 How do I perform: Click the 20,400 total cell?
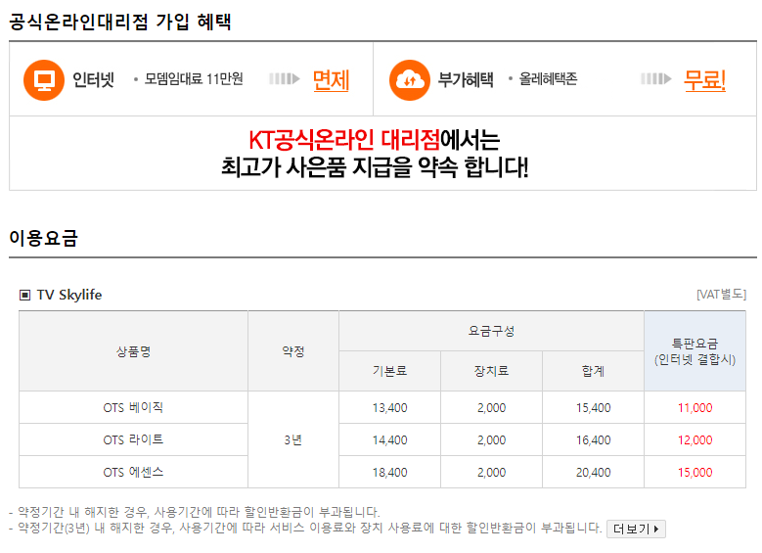coord(594,473)
